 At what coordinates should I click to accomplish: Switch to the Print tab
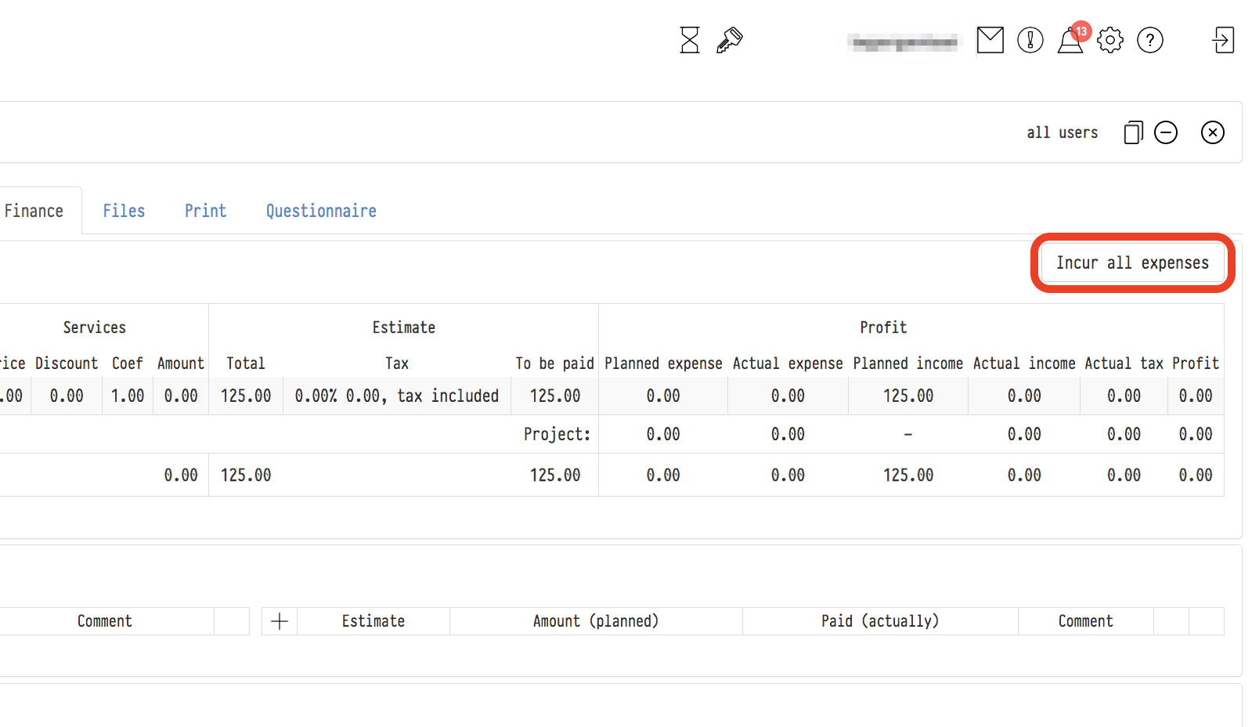(x=205, y=211)
